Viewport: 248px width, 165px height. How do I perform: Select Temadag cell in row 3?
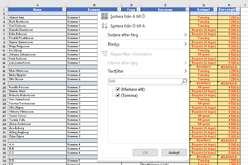[x=204, y=17]
